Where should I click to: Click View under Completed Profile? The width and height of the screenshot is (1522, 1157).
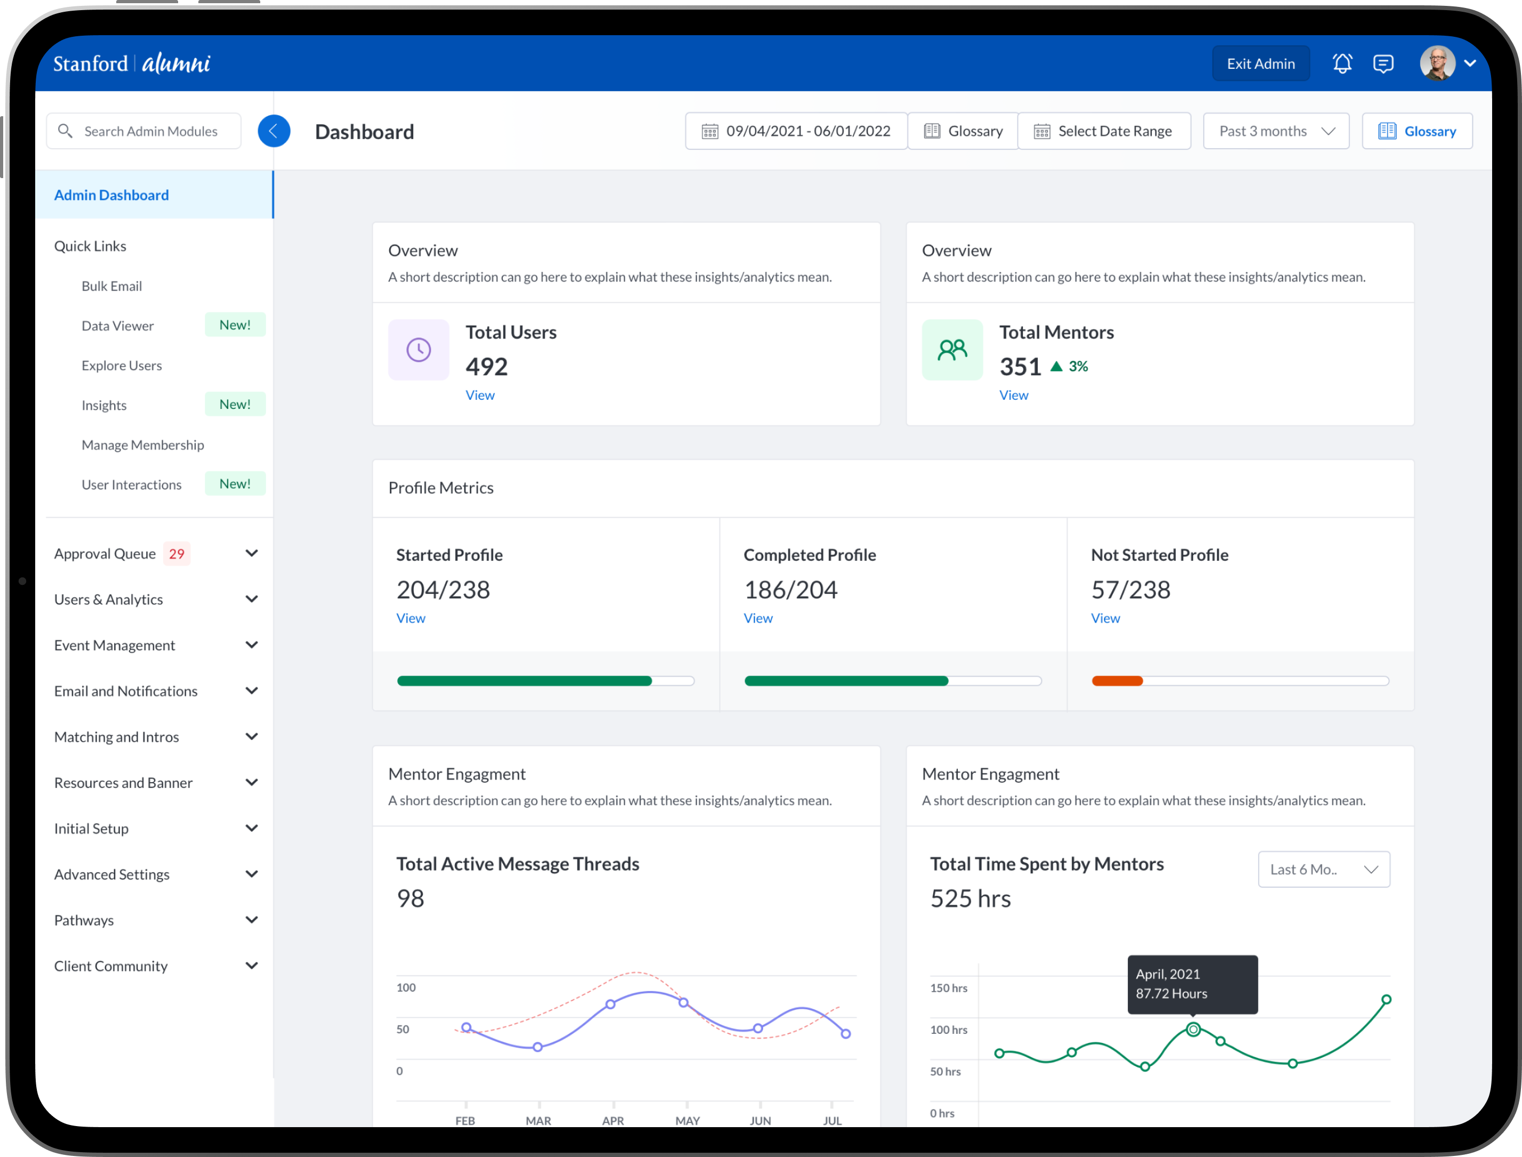[758, 618]
